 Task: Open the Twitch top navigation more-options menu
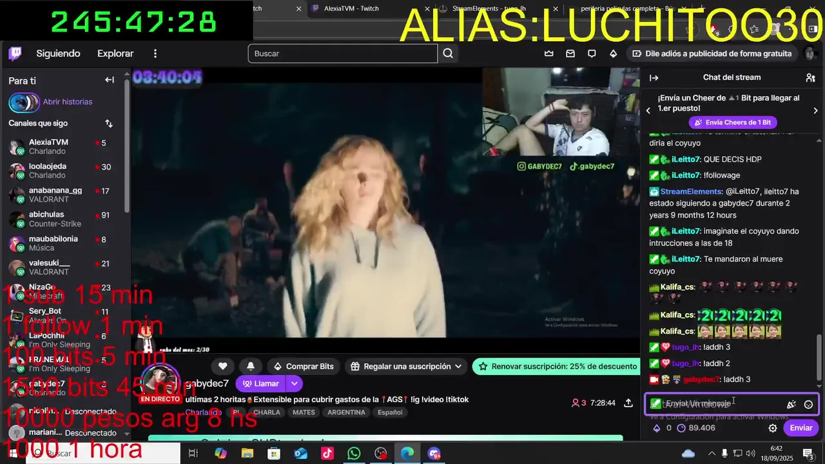(155, 53)
